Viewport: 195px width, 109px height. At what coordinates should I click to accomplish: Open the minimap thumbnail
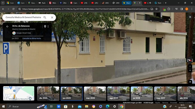pyautogui.click(x=19, y=93)
